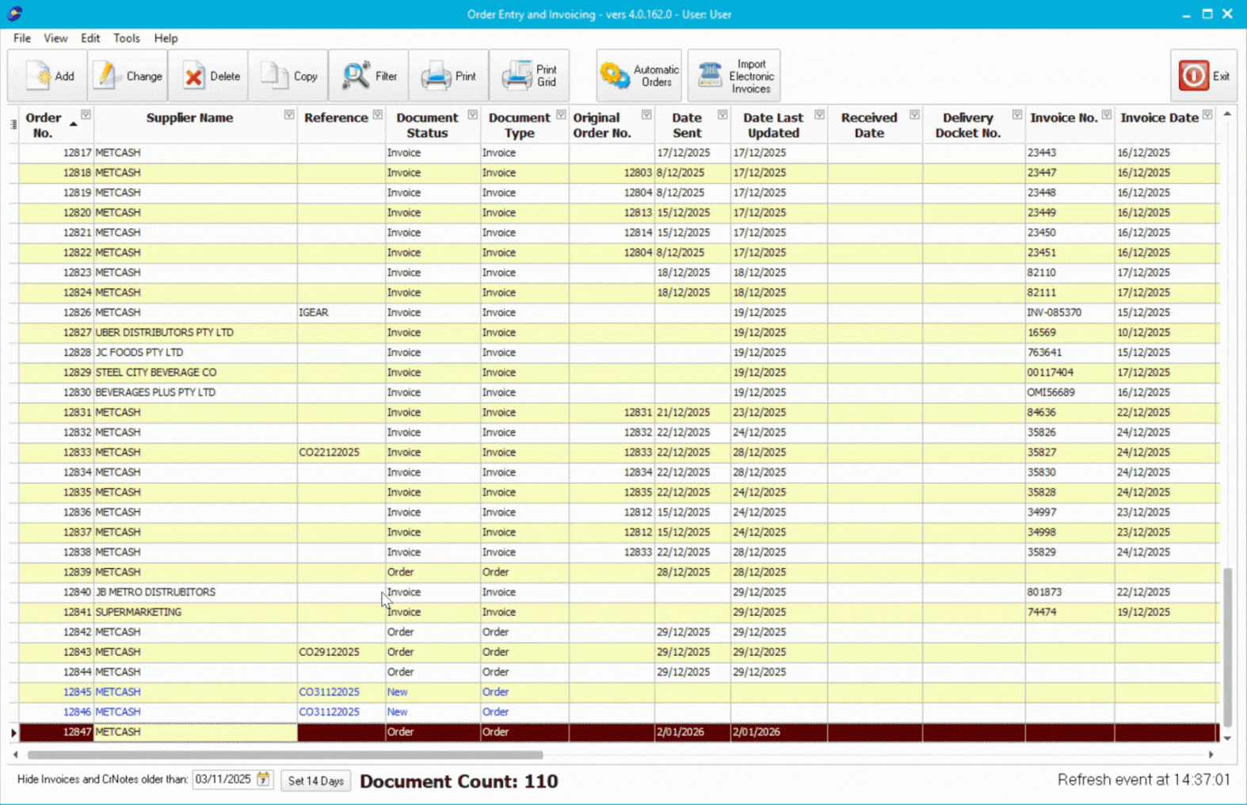Click the Add order toolbar button
The width and height of the screenshot is (1247, 805).
(48, 76)
